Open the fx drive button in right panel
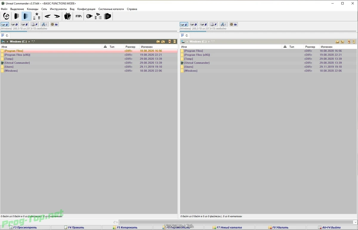This screenshot has height=230, width=358. point(234,24)
